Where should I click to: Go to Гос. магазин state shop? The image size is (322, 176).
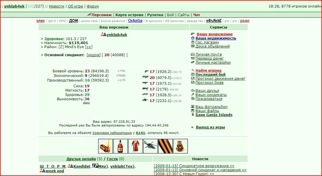point(207,42)
